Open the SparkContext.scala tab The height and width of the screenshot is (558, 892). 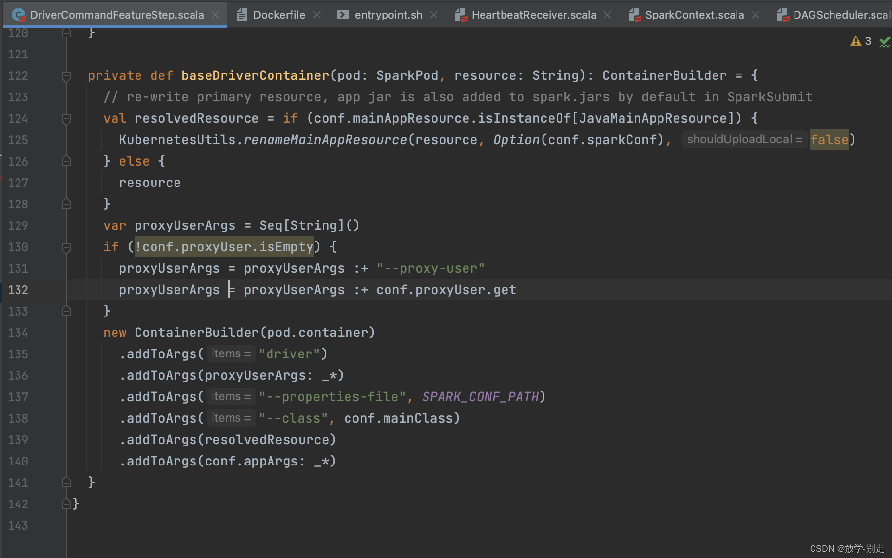[x=695, y=15]
